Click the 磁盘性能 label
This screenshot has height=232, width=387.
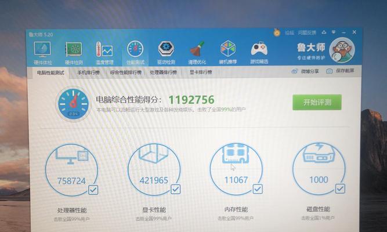pyautogui.click(x=319, y=209)
